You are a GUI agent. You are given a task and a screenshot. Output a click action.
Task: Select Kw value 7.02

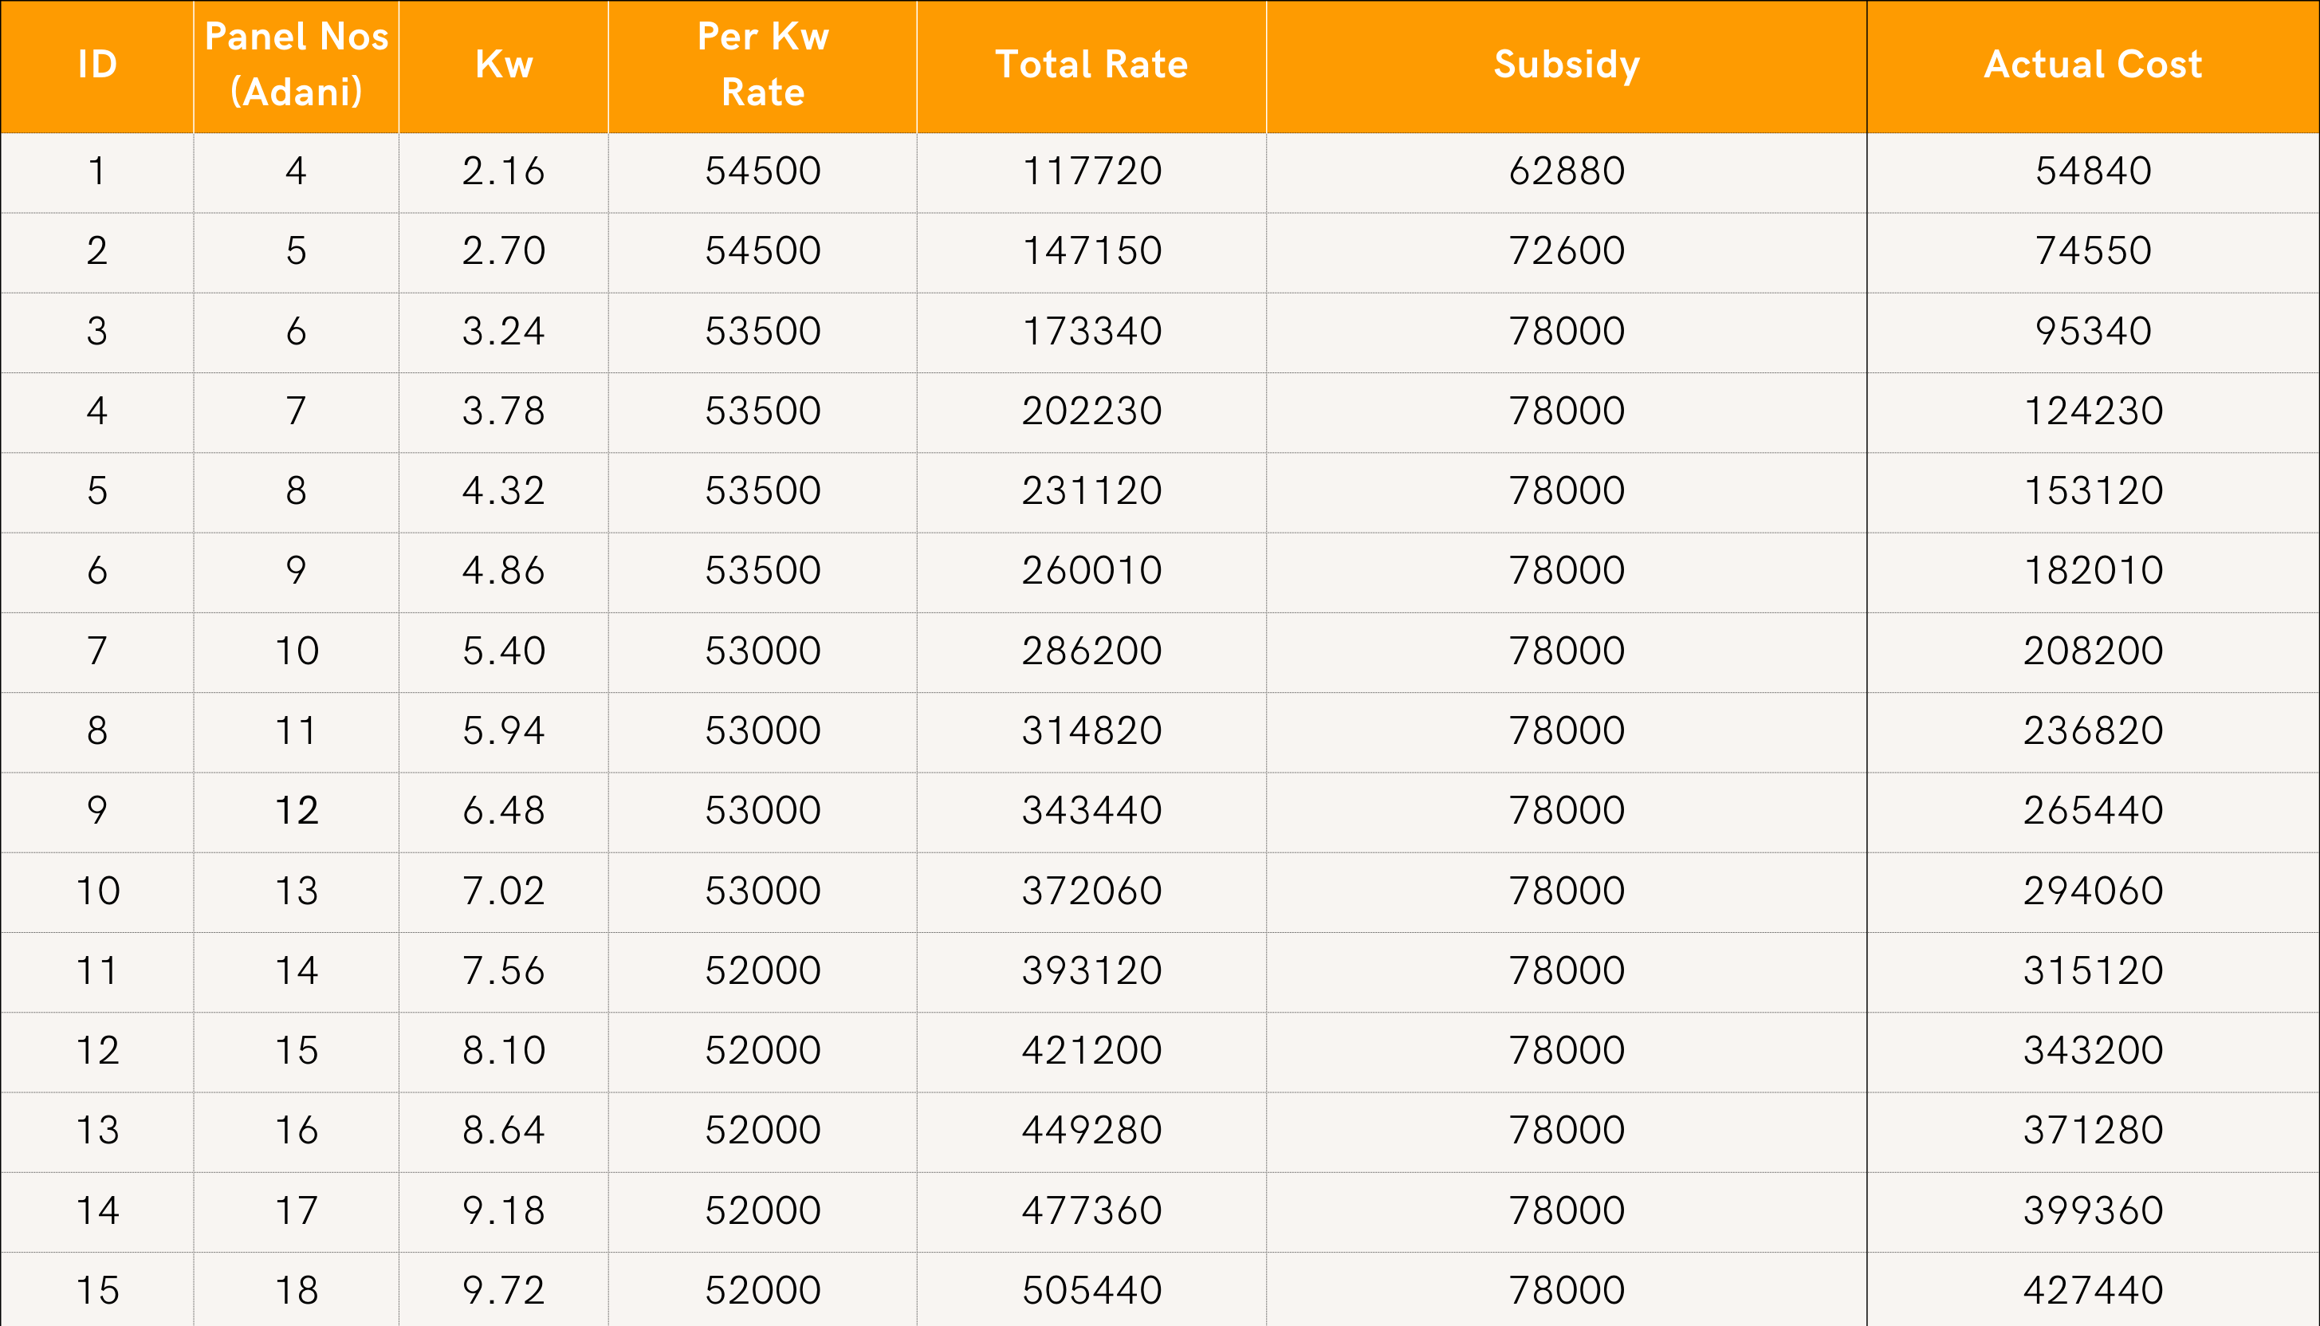click(x=504, y=891)
